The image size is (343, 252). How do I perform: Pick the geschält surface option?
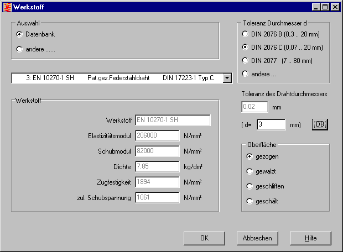click(x=250, y=201)
